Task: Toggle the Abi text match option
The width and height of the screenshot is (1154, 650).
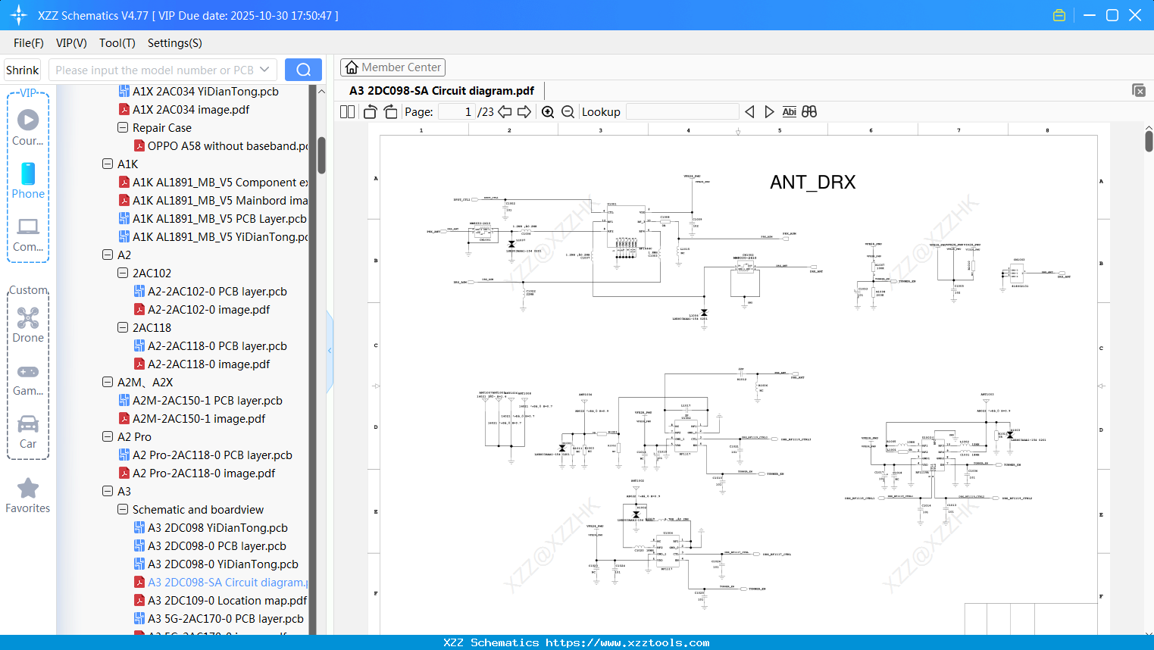Action: point(789,112)
